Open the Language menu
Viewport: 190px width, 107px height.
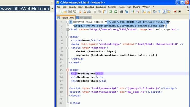coord(101,7)
